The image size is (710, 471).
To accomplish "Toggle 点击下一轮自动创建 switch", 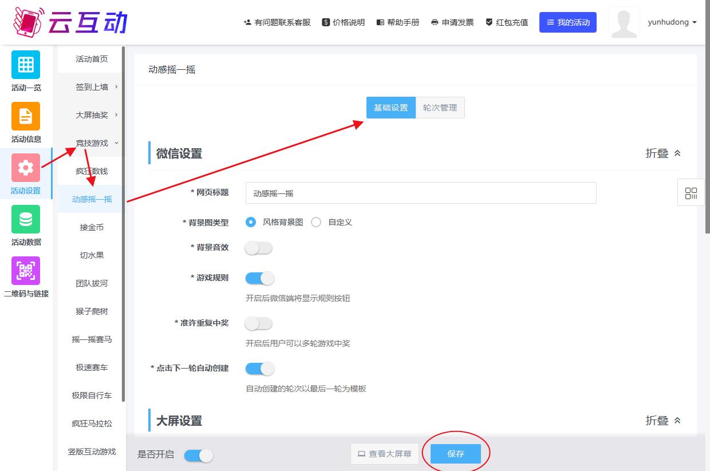I will pyautogui.click(x=260, y=369).
